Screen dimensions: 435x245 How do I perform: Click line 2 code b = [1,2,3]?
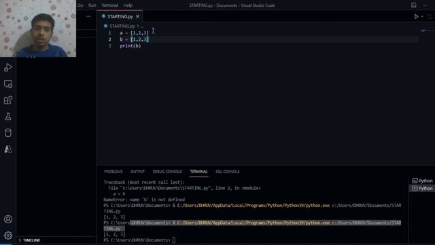[x=135, y=39]
